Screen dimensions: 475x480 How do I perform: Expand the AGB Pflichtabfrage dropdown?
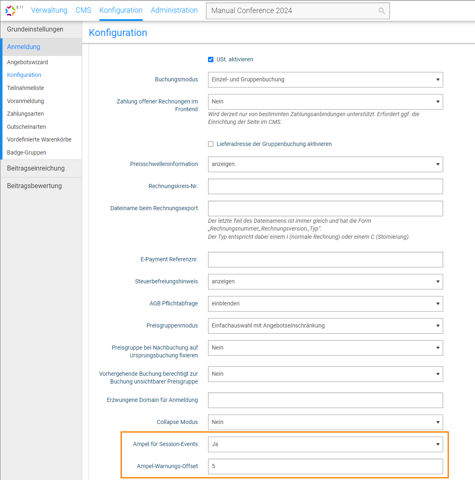pyautogui.click(x=325, y=304)
